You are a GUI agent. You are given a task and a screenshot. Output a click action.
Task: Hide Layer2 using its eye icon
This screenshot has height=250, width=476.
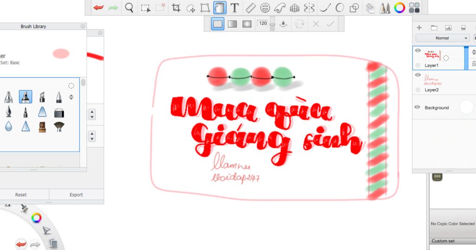(418, 75)
